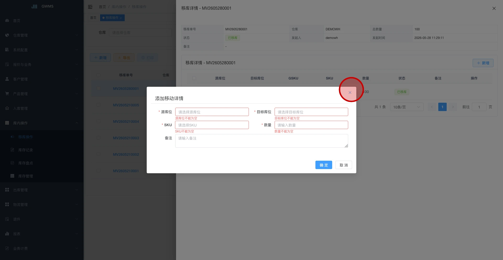Expand 系统配置 in the sidebar
Screen dimensions: 503x260
coord(42,50)
